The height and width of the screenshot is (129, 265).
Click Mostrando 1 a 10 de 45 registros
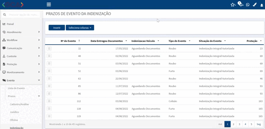tap(67, 124)
